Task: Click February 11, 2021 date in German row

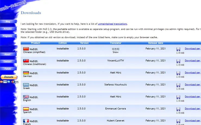Action: pyautogui.click(x=155, y=73)
